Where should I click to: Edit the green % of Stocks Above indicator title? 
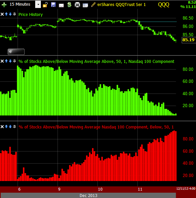pyautogui.click(x=96, y=61)
